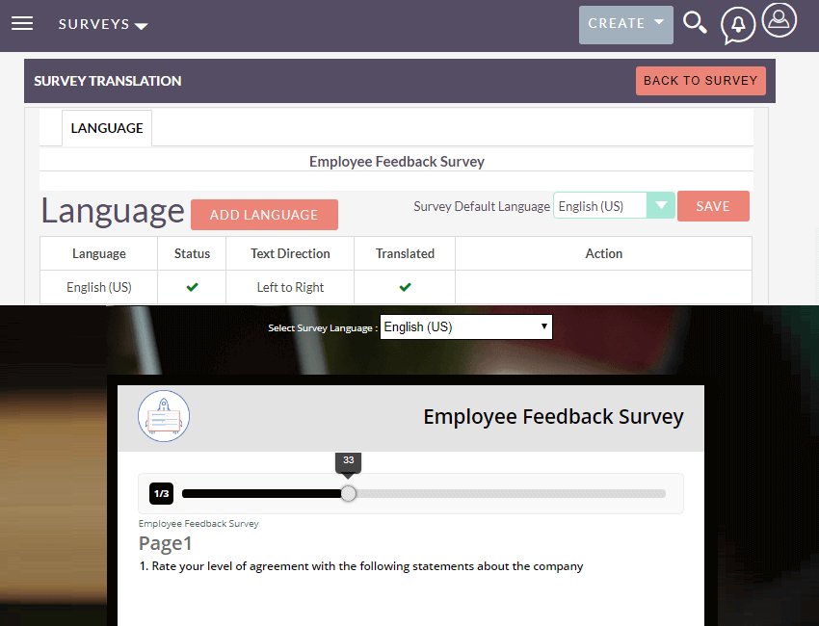Viewport: 819px width, 626px height.
Task: Switch to the LANGUAGE tab
Action: 107,128
